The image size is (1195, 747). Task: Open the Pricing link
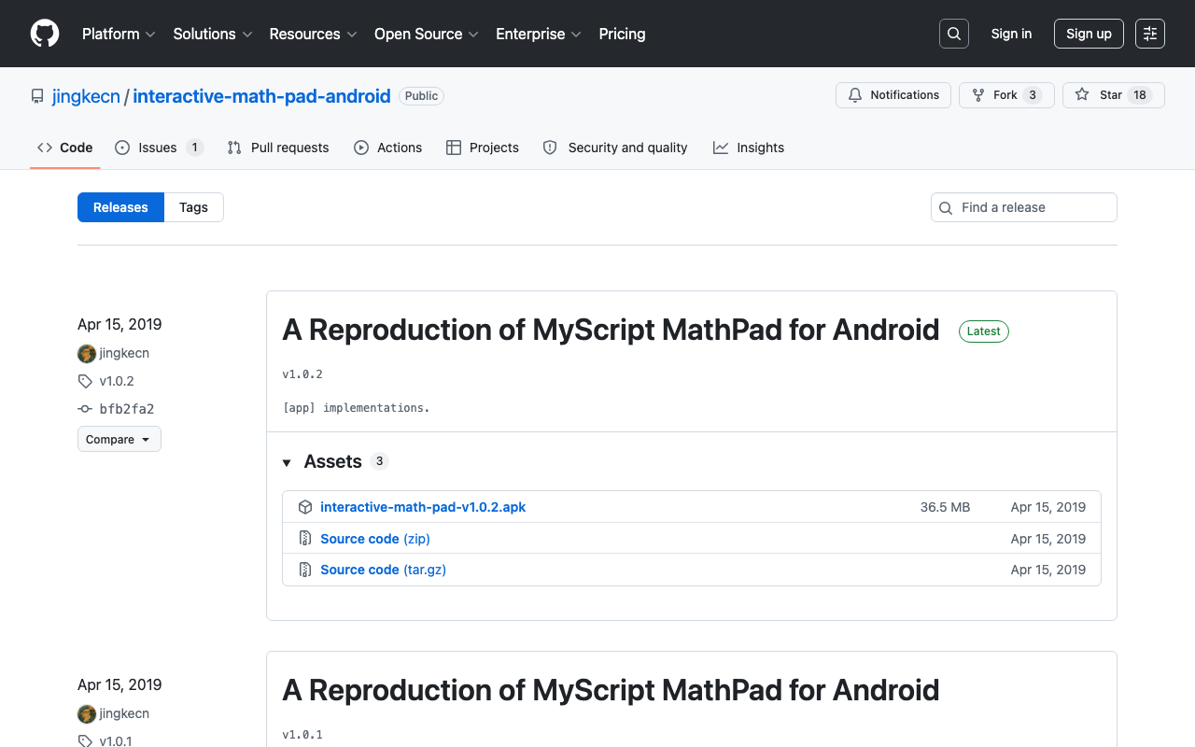[x=622, y=34]
